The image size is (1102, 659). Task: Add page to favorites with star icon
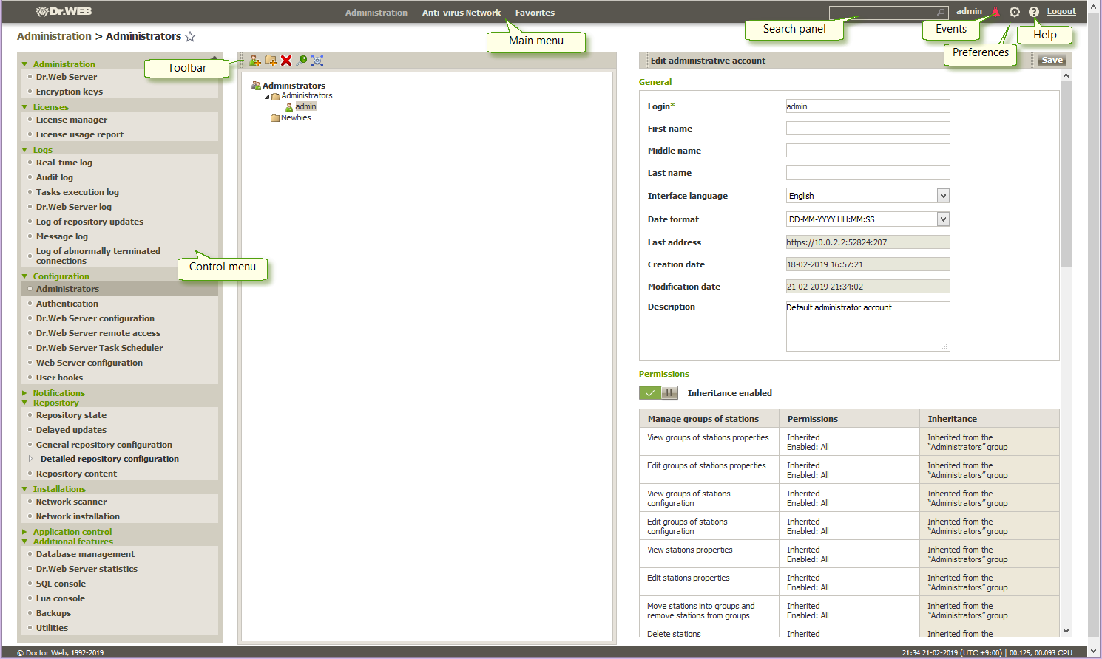click(190, 36)
